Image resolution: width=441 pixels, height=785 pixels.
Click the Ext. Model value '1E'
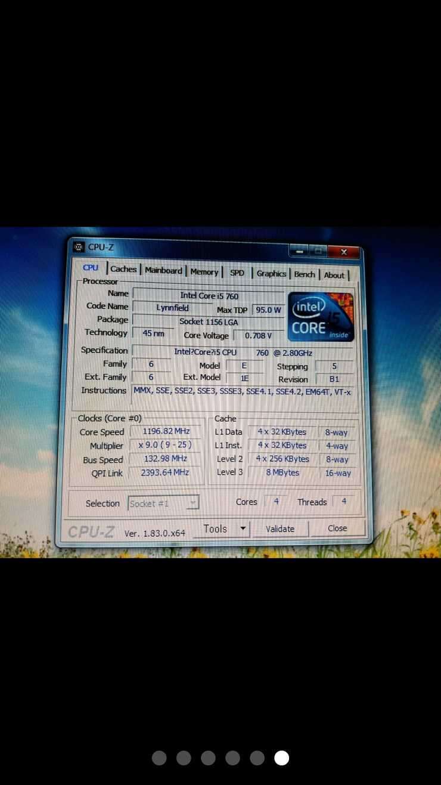243,378
